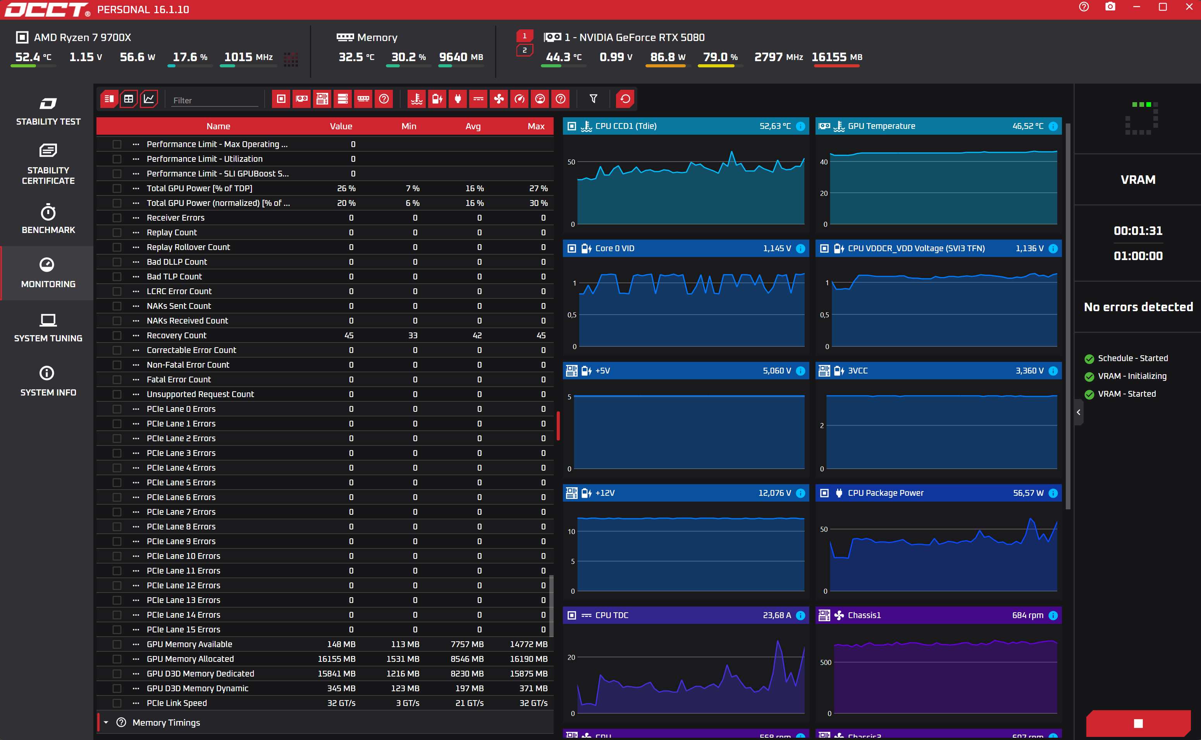Sort table by Name column

point(218,126)
